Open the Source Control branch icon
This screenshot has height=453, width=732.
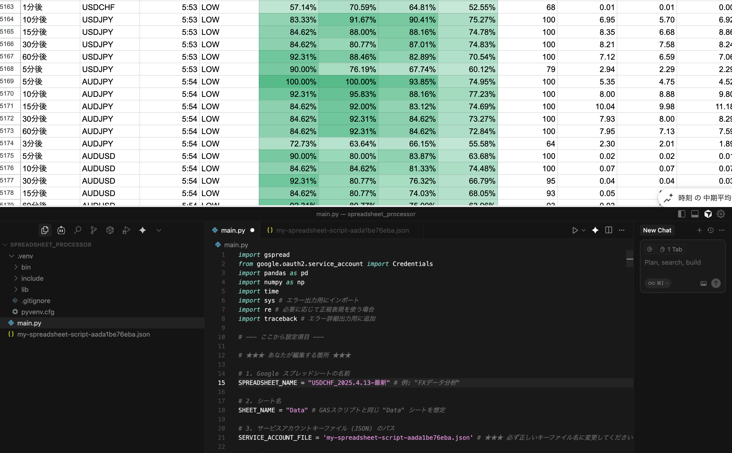(93, 230)
